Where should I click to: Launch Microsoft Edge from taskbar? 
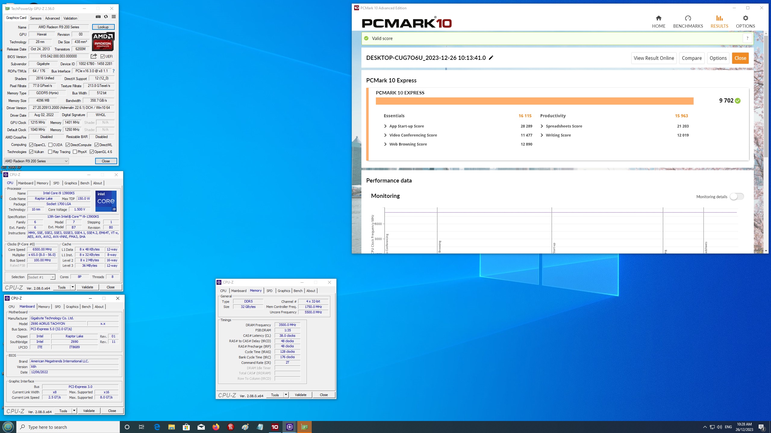157,427
